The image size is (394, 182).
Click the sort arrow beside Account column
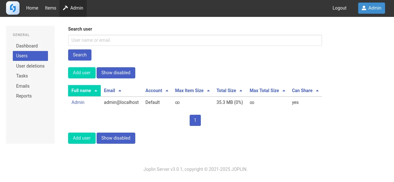(167, 91)
